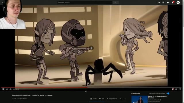Click the video title Bethesda E3 Showcase
Image resolution: width=184 pixels, height=103 pixels.
coord(32,95)
